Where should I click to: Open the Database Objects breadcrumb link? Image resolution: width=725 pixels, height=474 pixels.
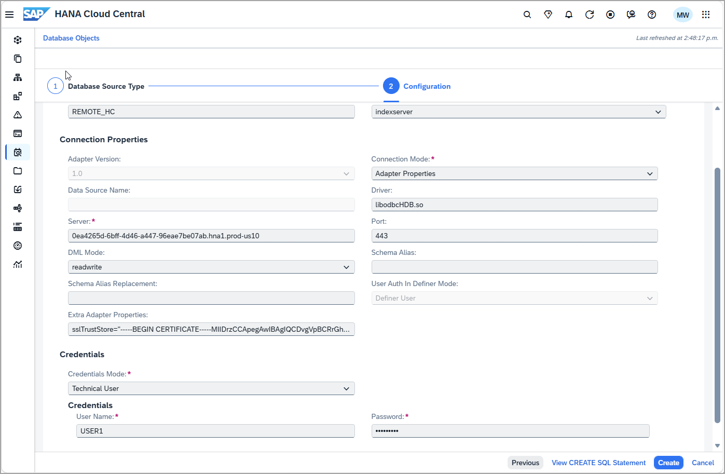tap(71, 38)
